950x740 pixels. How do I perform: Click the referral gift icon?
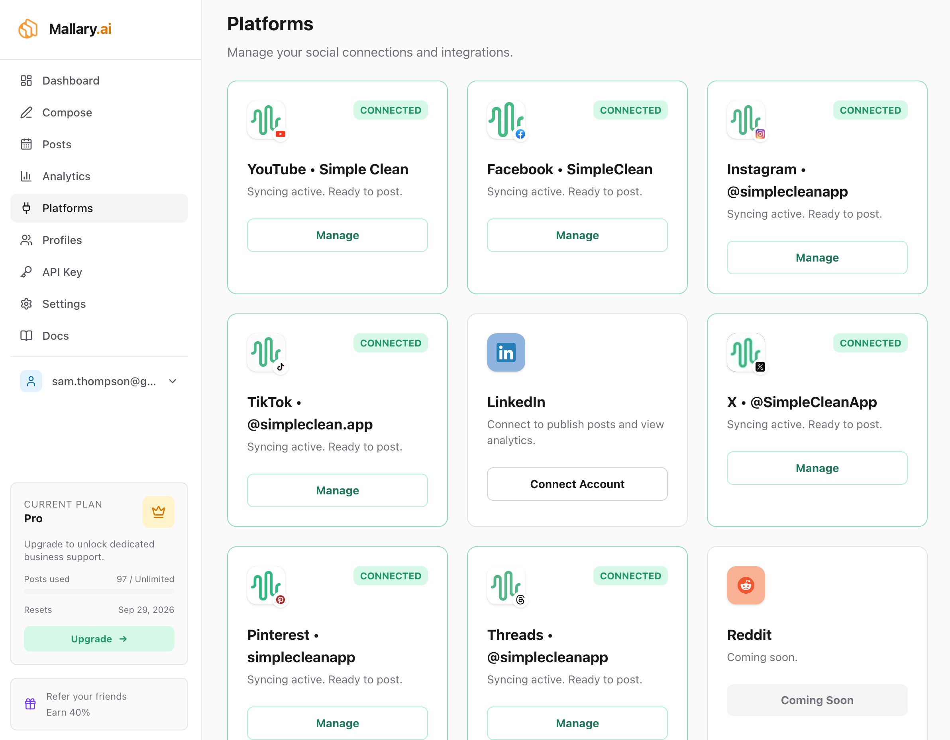point(30,704)
